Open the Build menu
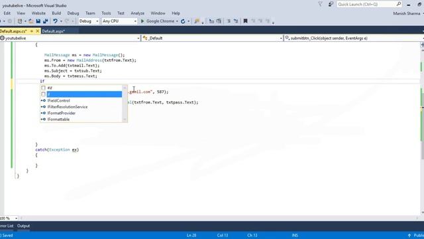The height and width of the screenshot is (239, 424). coord(56,13)
